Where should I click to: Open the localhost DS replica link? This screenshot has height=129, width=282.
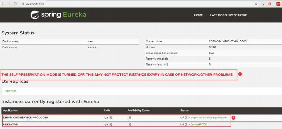[10, 91]
